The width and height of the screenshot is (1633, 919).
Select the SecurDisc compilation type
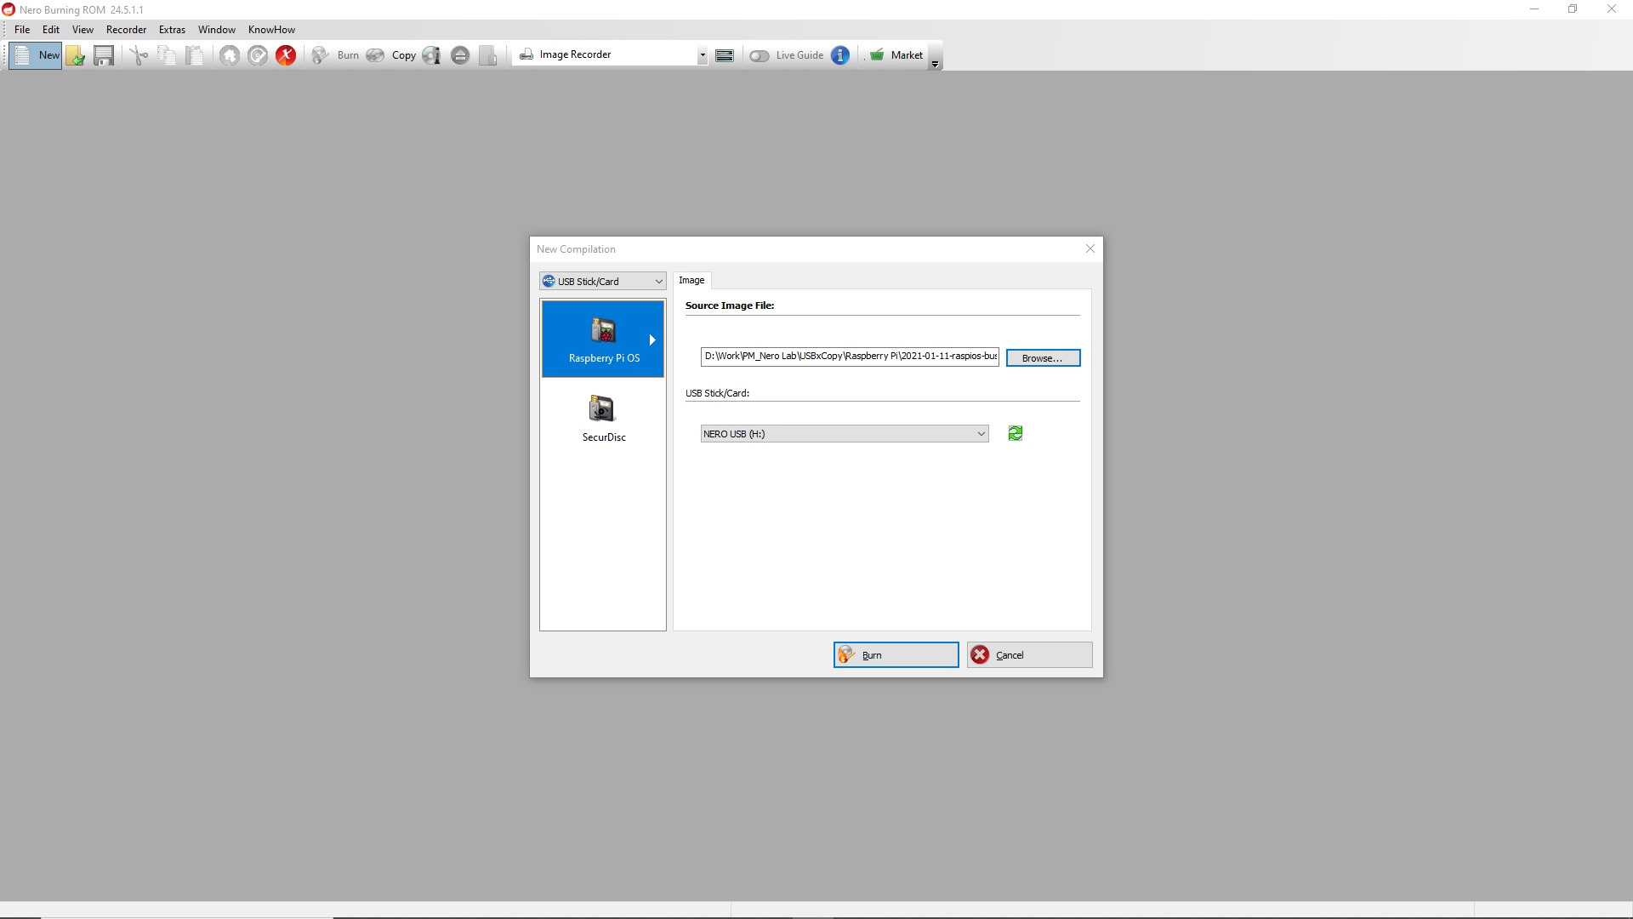[x=603, y=419]
